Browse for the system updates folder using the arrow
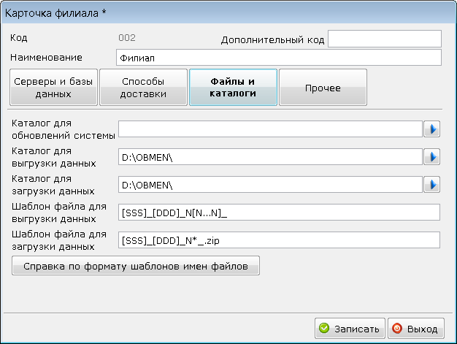The image size is (457, 344). [431, 129]
